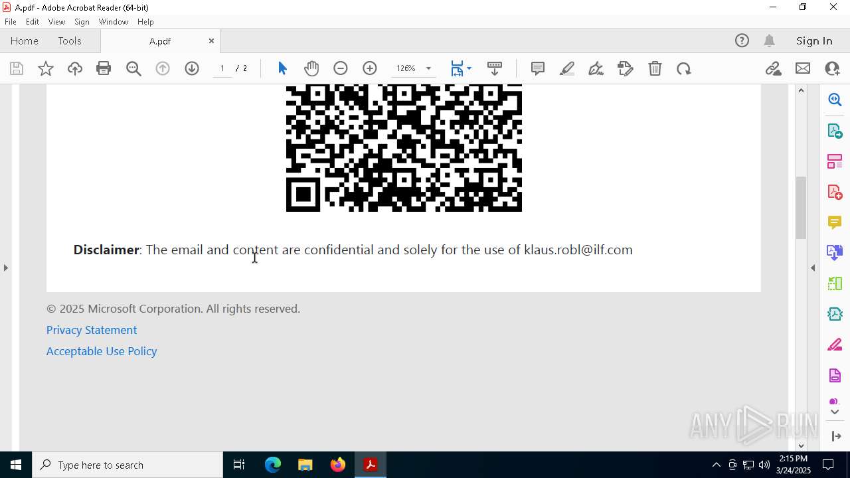Open Microsoft Edge from taskbar

(x=273, y=465)
